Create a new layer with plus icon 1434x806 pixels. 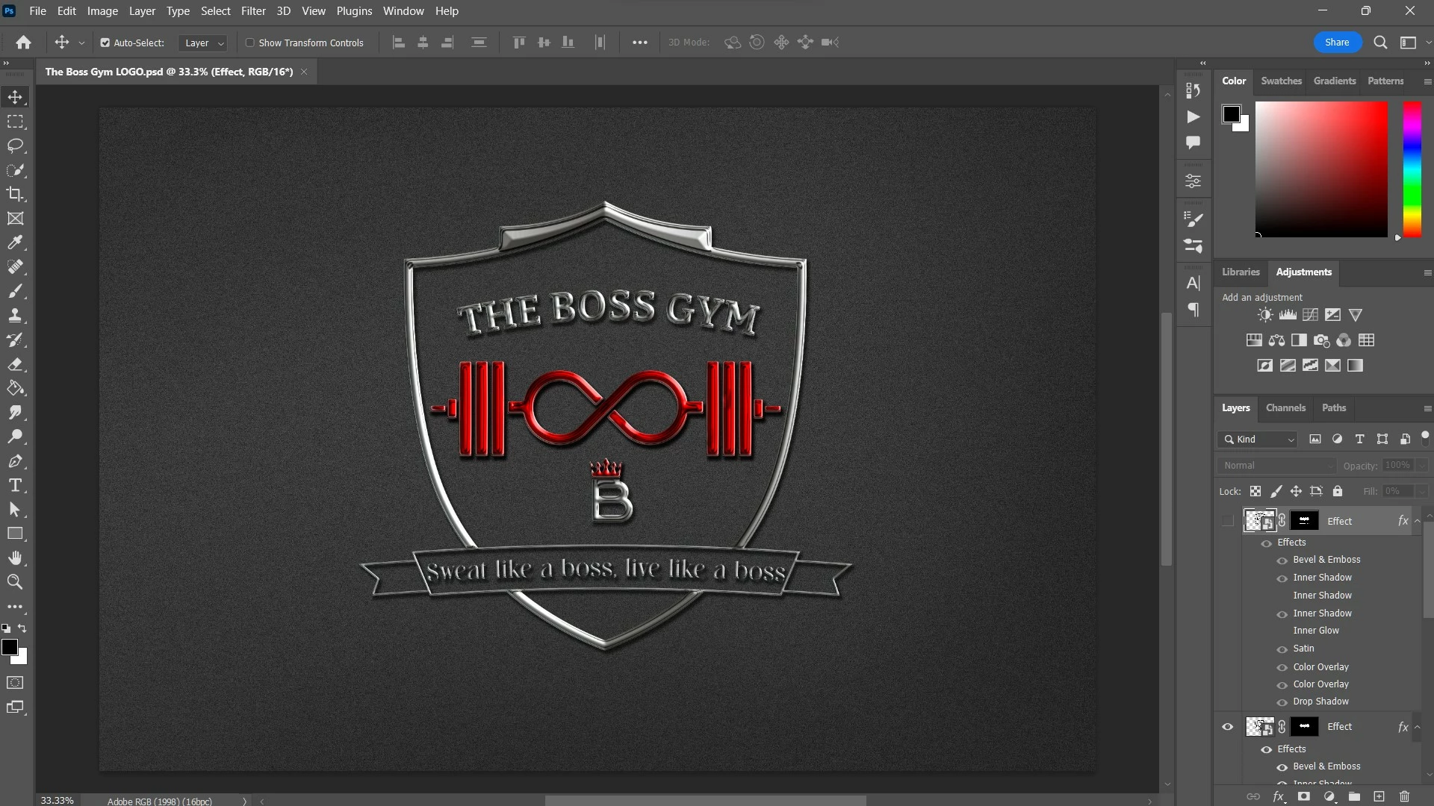tap(1379, 796)
